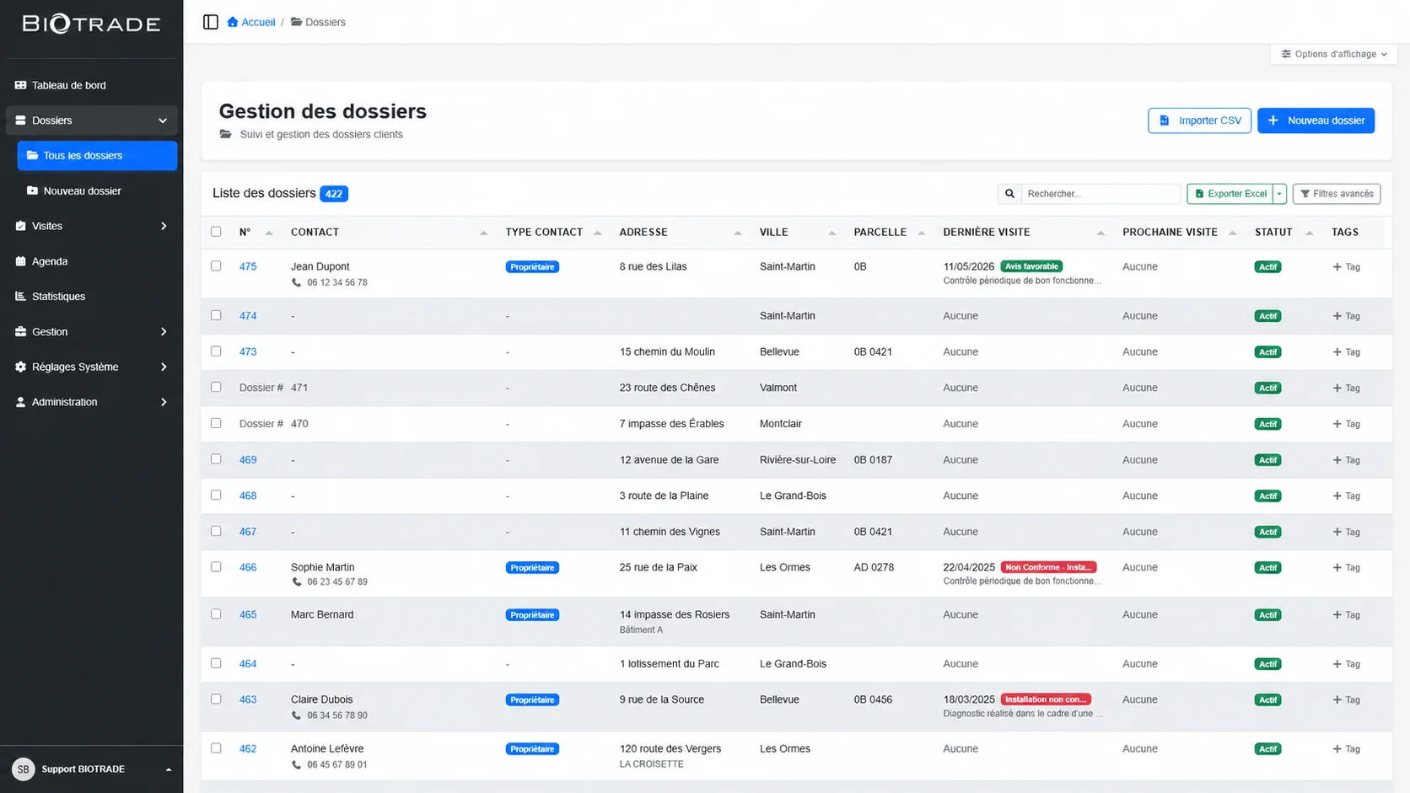Check the box for dossier 469
Image resolution: width=1410 pixels, height=793 pixels.
[x=216, y=459]
